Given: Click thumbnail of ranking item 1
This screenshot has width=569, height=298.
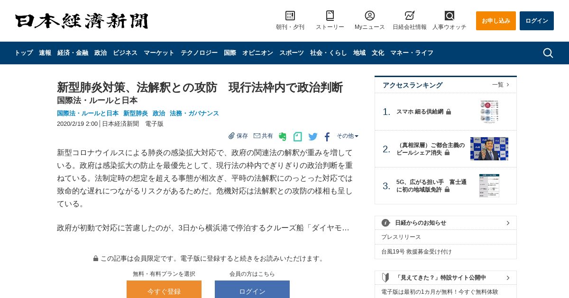Looking at the screenshot, I should point(489,112).
